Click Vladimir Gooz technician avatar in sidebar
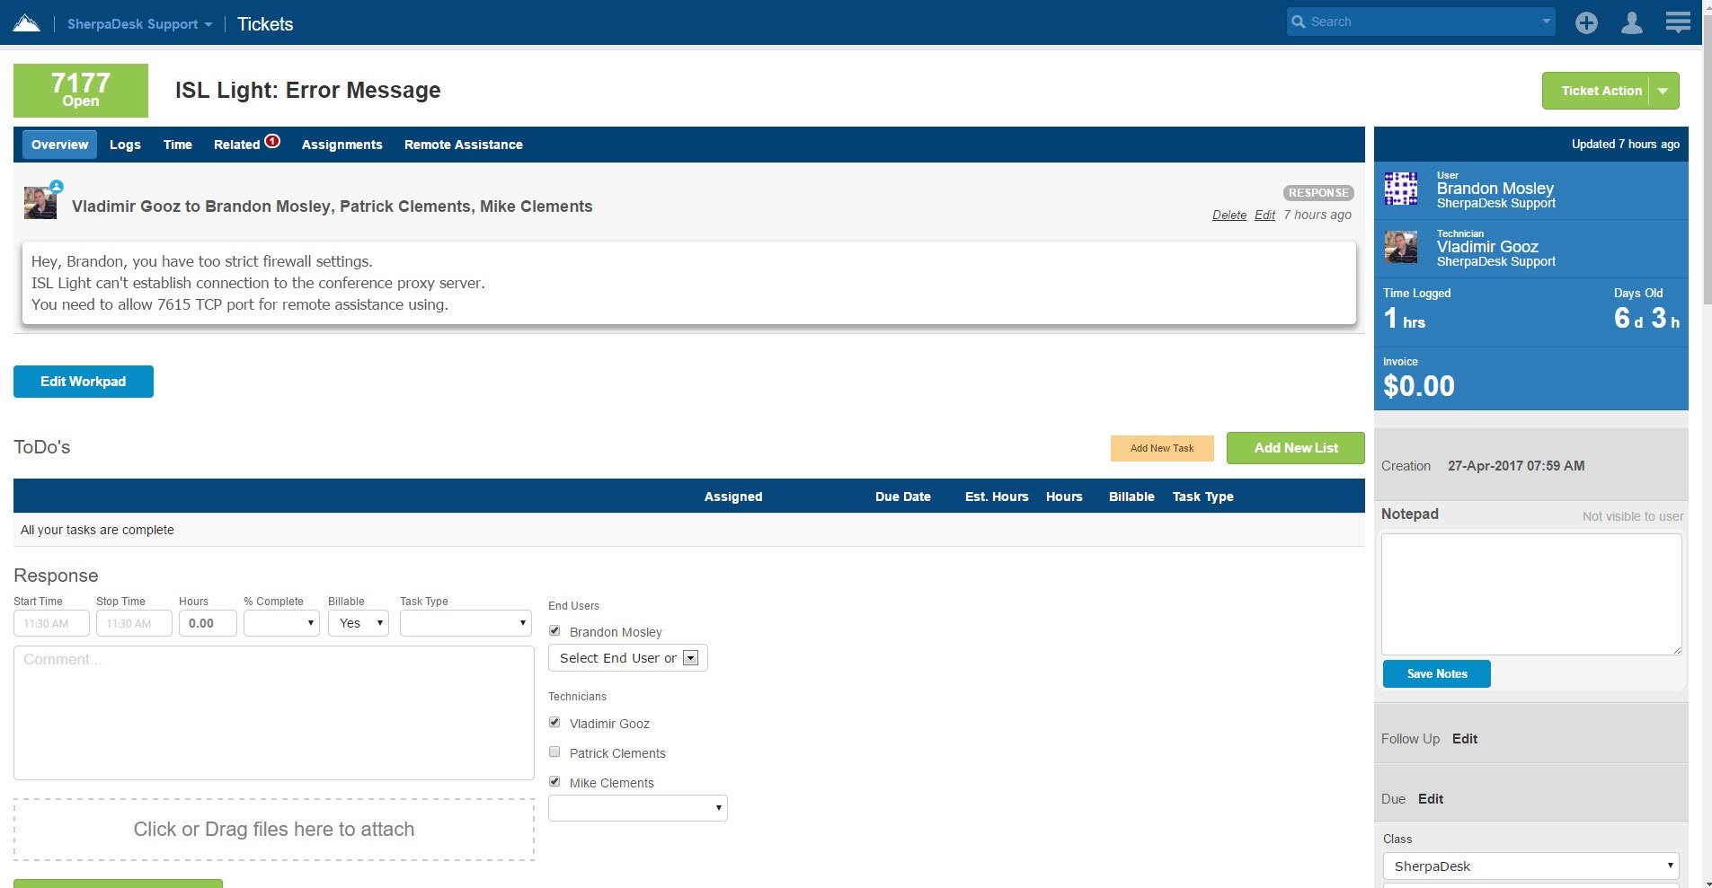The width and height of the screenshot is (1712, 888). point(1401,247)
